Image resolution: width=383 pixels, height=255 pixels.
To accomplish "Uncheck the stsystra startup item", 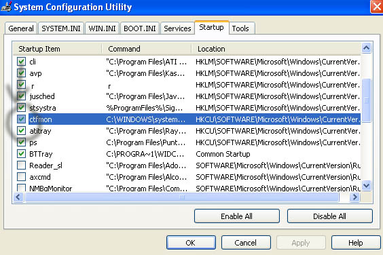I will [x=21, y=107].
